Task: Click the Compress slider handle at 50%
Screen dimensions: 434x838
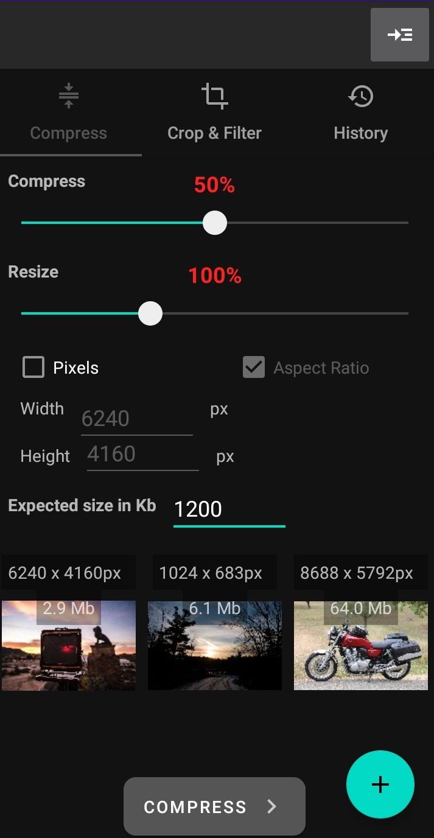Action: [214, 223]
